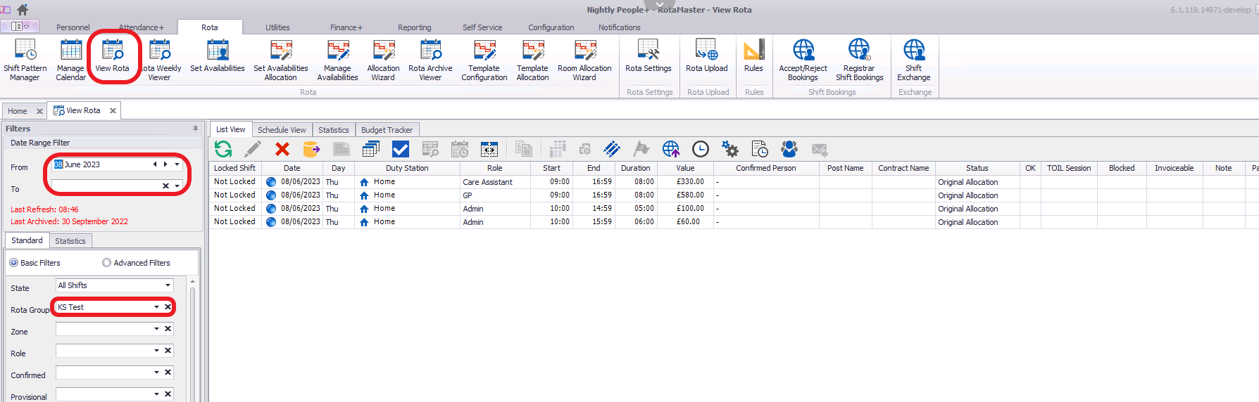Viewport: 1259px width, 402px height.
Task: Sort by the Duty Station column header
Action: tap(406, 168)
